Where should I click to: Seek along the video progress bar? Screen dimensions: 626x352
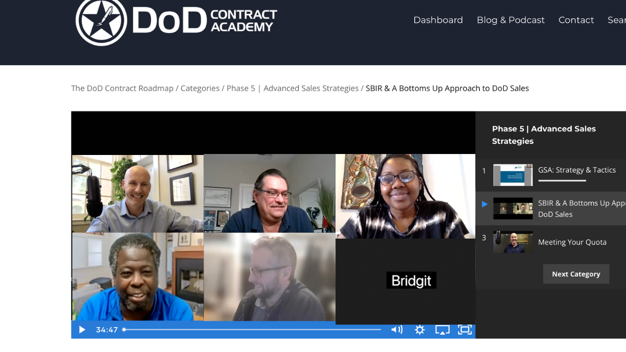pyautogui.click(x=252, y=330)
